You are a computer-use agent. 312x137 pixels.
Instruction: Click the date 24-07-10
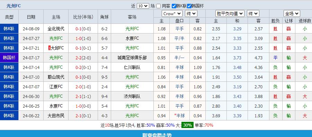pos(31,77)
